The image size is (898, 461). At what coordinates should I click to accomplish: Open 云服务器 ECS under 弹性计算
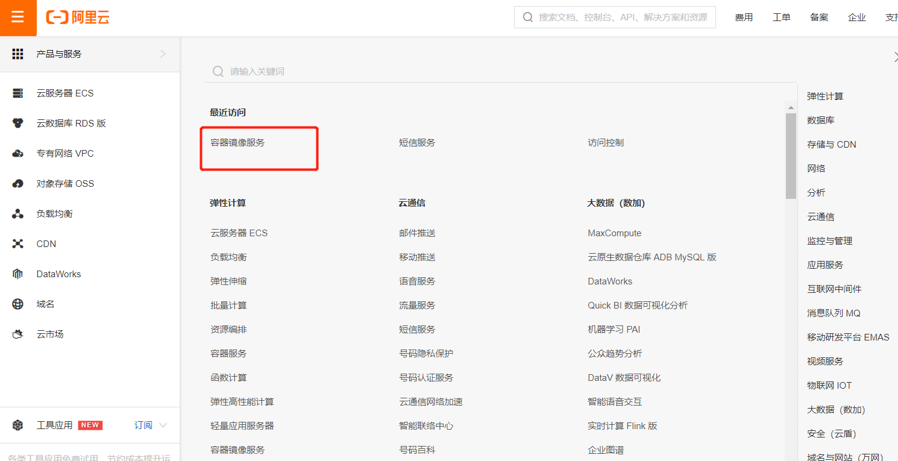[x=239, y=233]
